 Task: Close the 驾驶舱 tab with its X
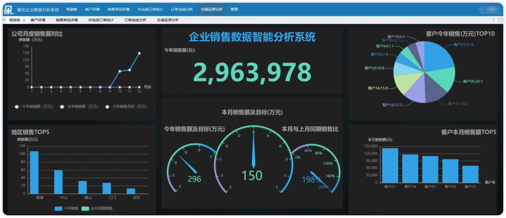[24, 20]
